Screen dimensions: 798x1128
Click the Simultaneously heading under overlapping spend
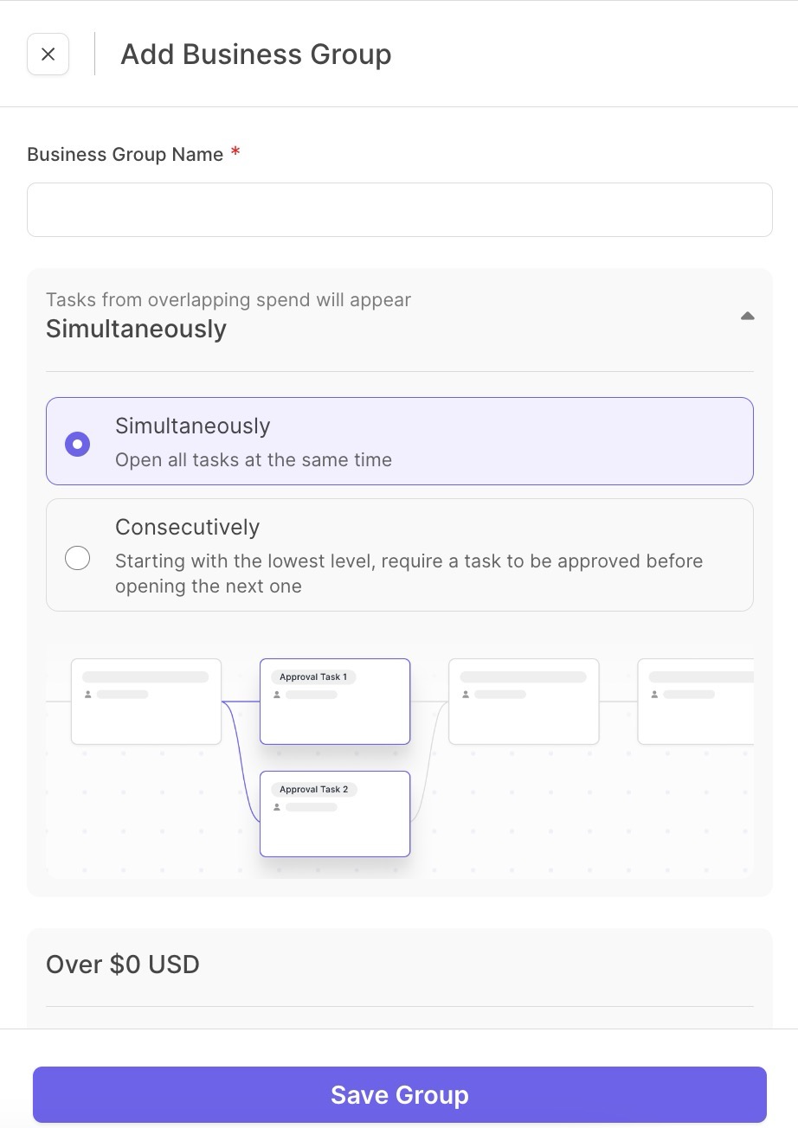pos(136,330)
